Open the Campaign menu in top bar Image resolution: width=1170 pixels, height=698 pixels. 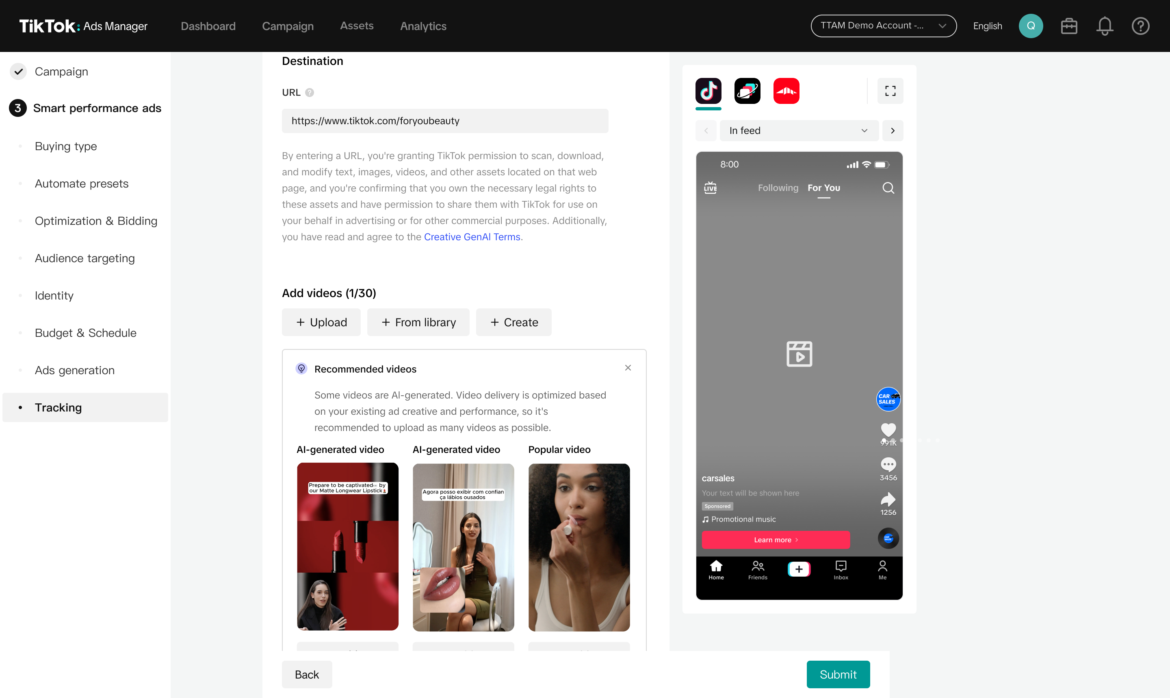coord(288,26)
